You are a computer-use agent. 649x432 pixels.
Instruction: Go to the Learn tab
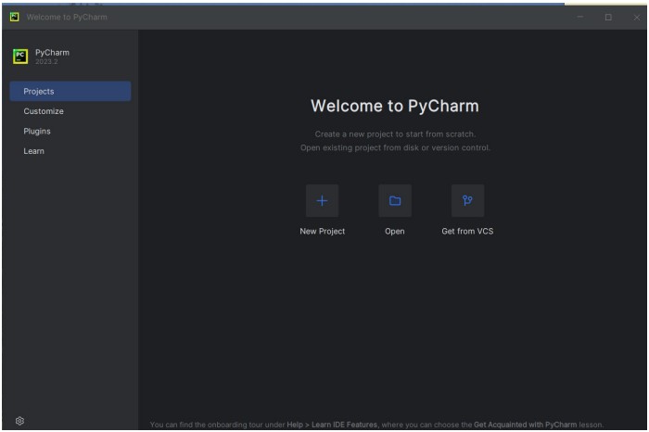(70, 151)
